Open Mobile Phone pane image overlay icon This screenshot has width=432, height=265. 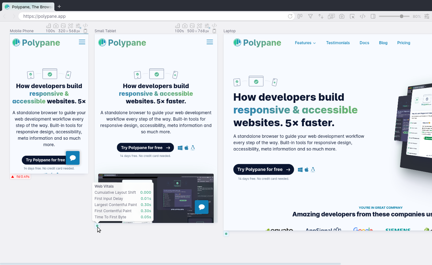click(63, 26)
